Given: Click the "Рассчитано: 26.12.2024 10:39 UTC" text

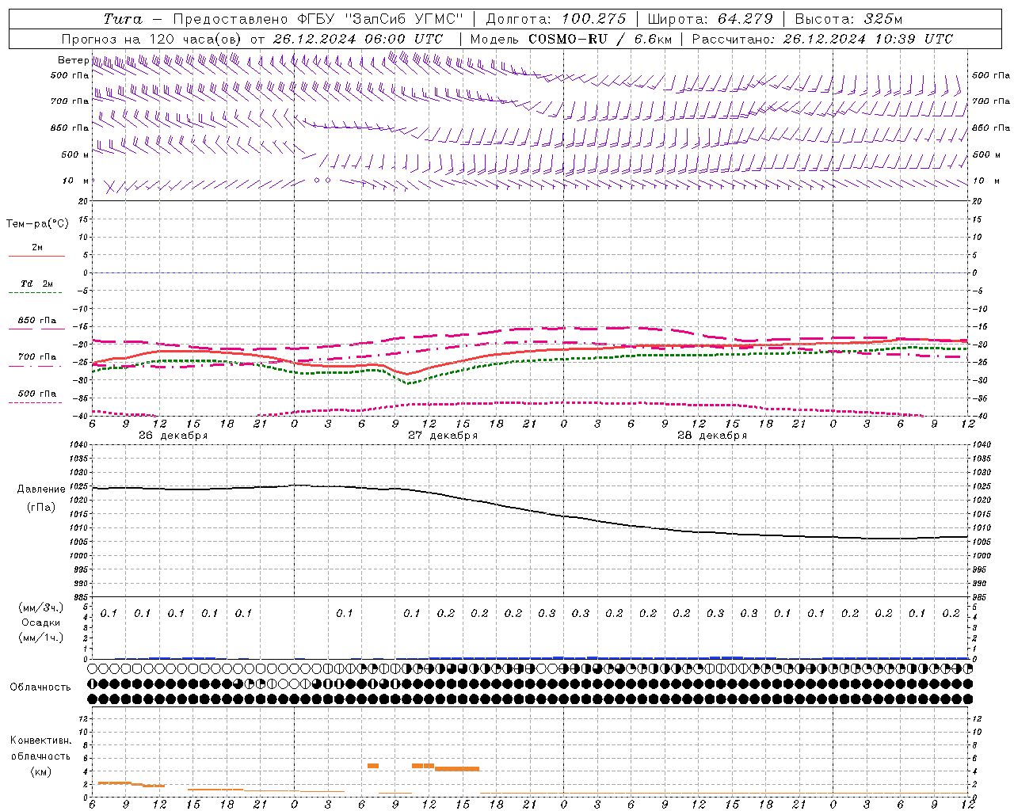Looking at the screenshot, I should (x=822, y=39).
